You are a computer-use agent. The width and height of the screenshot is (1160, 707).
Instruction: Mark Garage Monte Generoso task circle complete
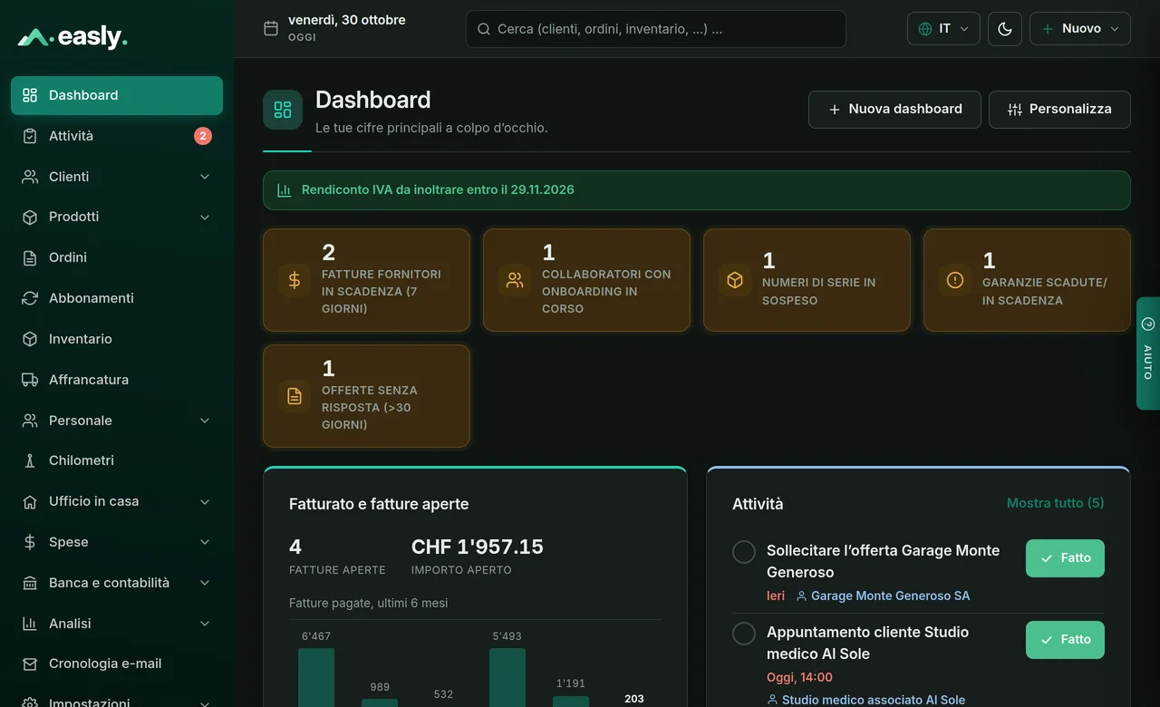pos(744,552)
